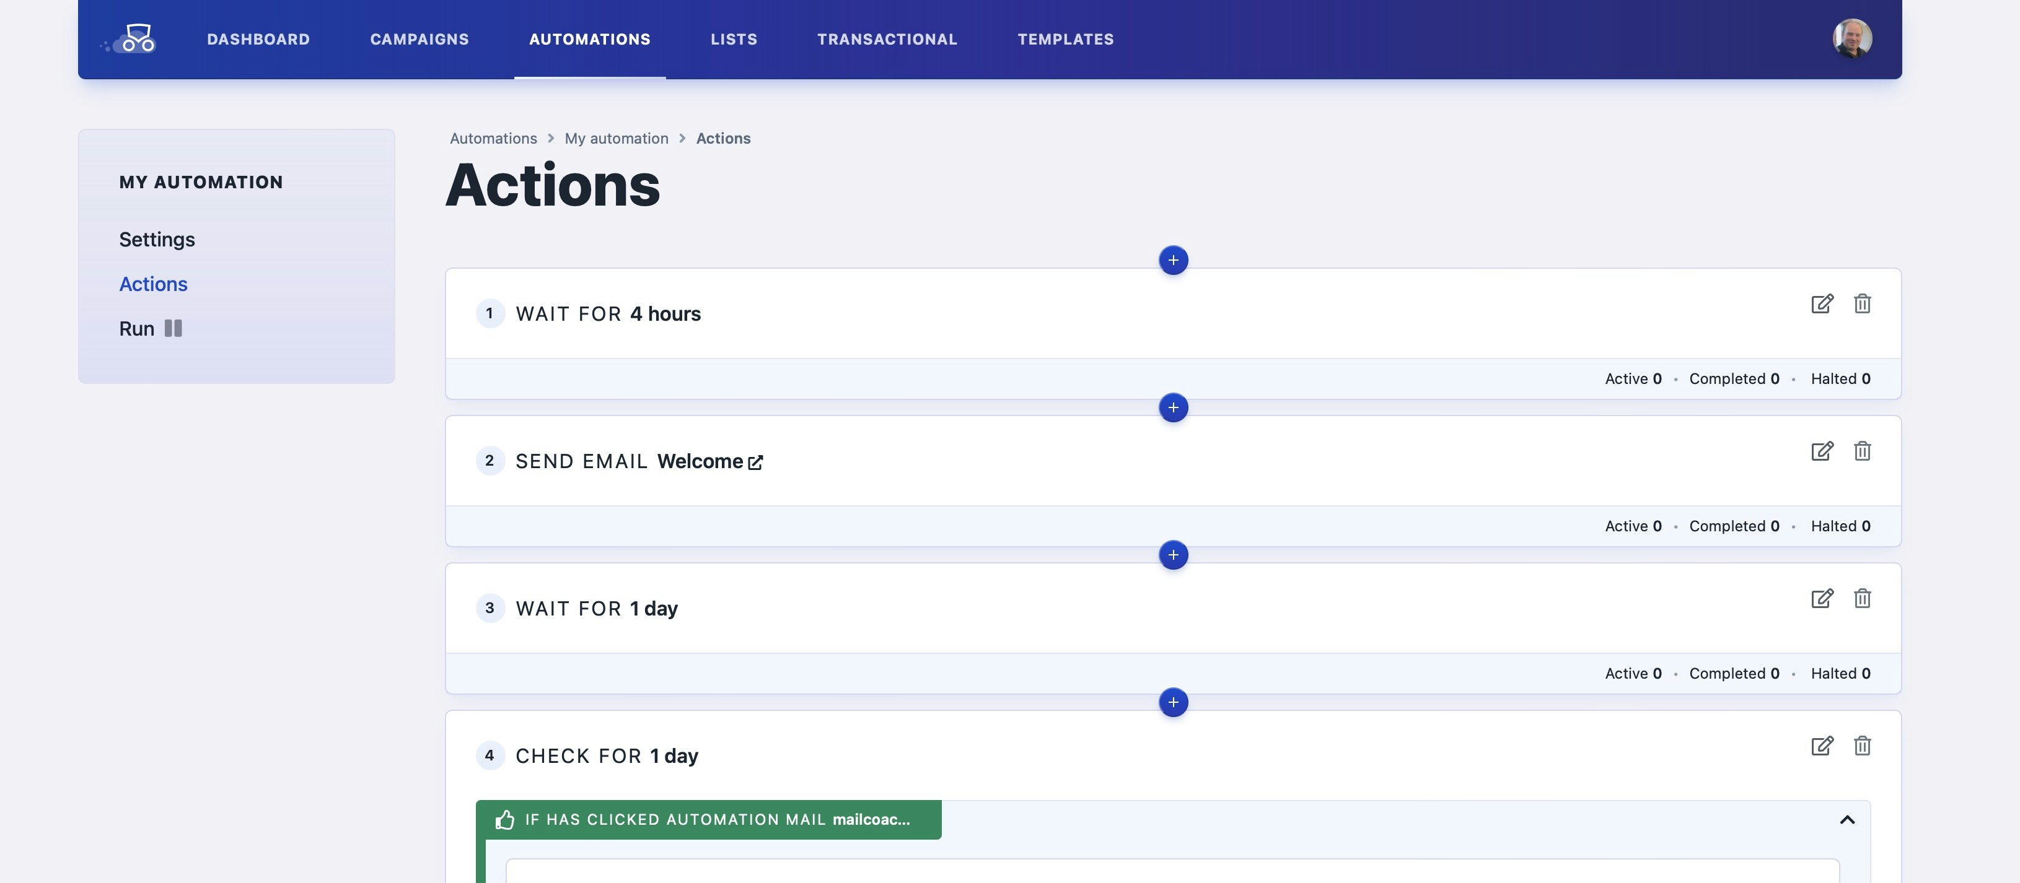The image size is (2020, 883).
Task: Open user profile avatar menu
Action: click(1851, 38)
